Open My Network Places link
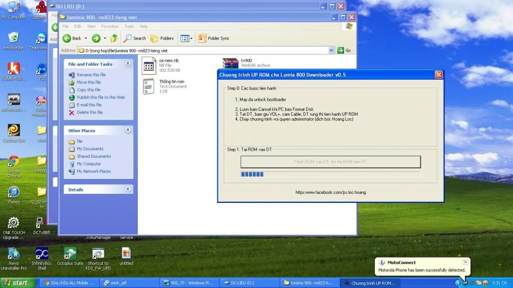 click(94, 171)
